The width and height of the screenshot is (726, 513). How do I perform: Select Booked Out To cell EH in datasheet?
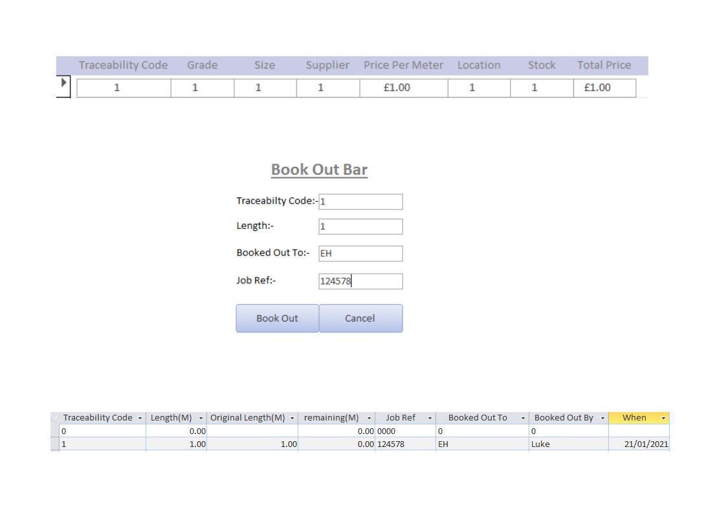pyautogui.click(x=482, y=444)
